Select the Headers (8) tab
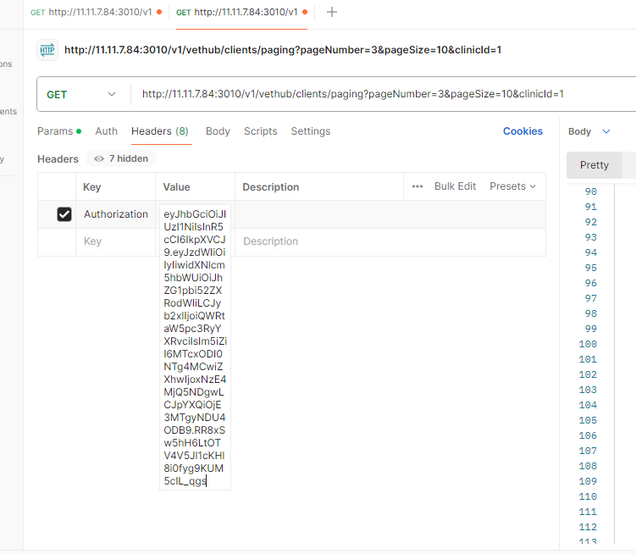636x554 pixels. pyautogui.click(x=160, y=131)
